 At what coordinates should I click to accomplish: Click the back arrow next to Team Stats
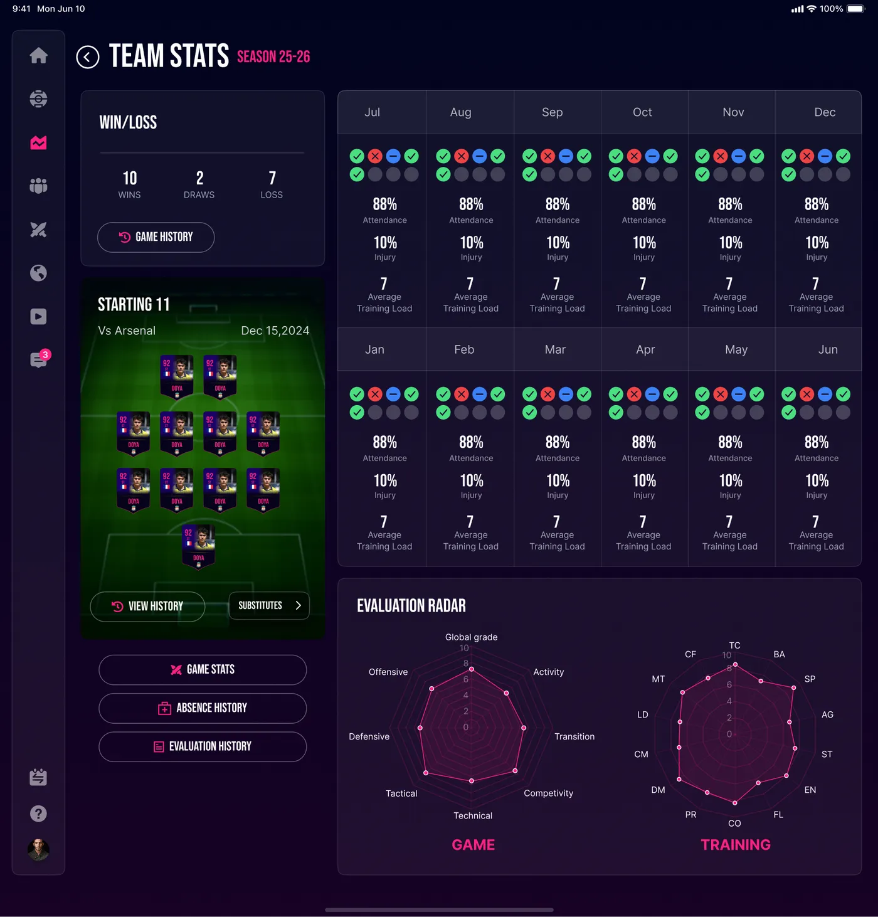pos(87,56)
